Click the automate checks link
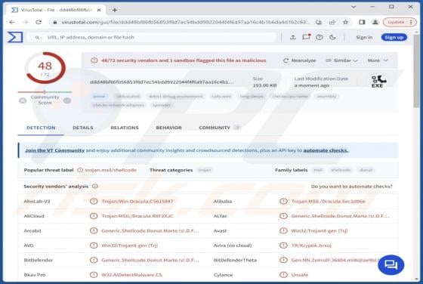Viewport: 423px width, 284px height. 326,150
